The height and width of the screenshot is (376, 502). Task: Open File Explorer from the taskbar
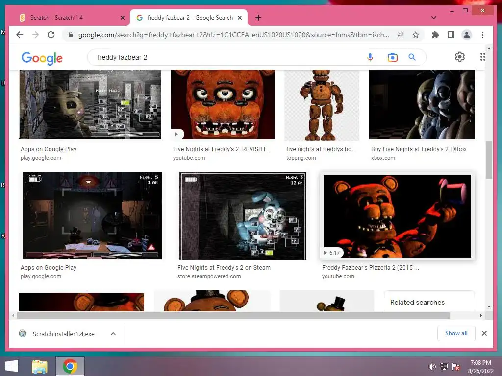[x=39, y=366]
